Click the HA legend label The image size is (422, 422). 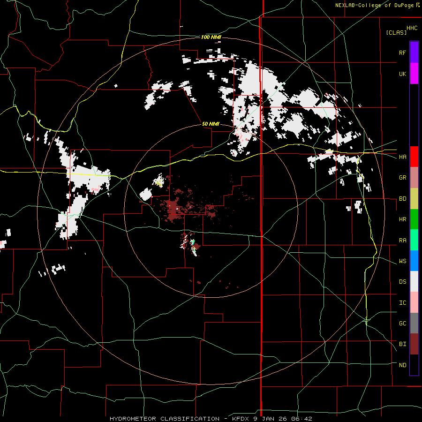(x=402, y=157)
